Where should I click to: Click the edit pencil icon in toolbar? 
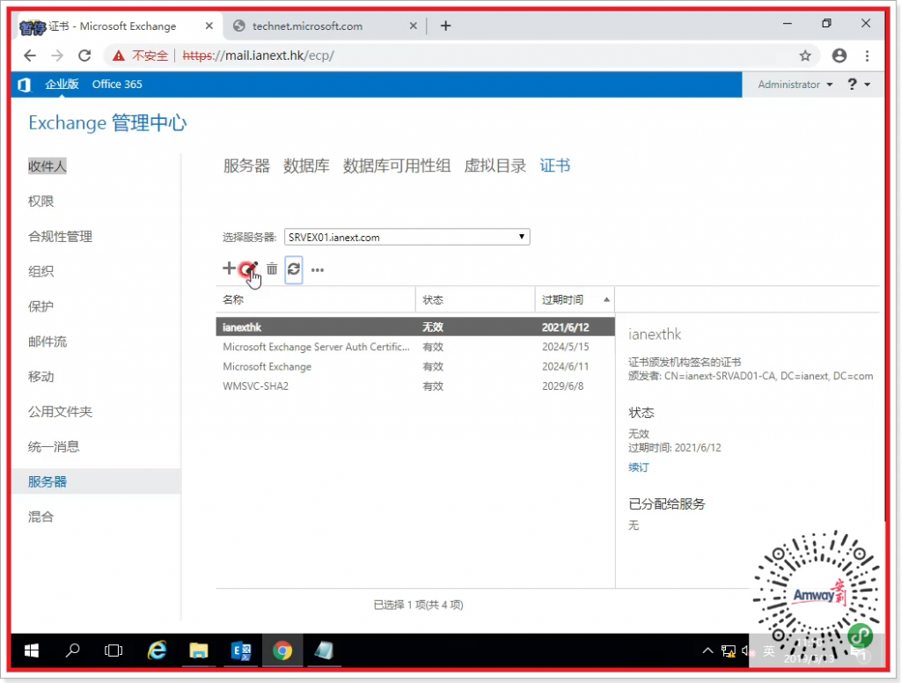250,269
